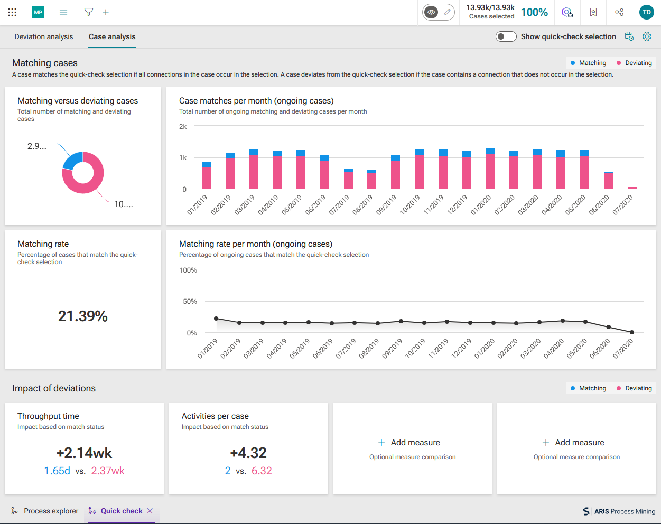Open the app launcher grid icon
The height and width of the screenshot is (524, 661).
coord(12,12)
